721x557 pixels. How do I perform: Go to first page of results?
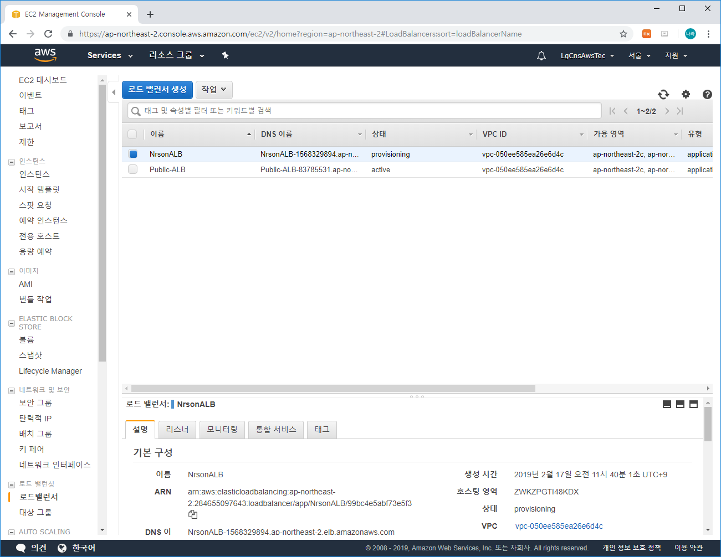click(x=612, y=111)
